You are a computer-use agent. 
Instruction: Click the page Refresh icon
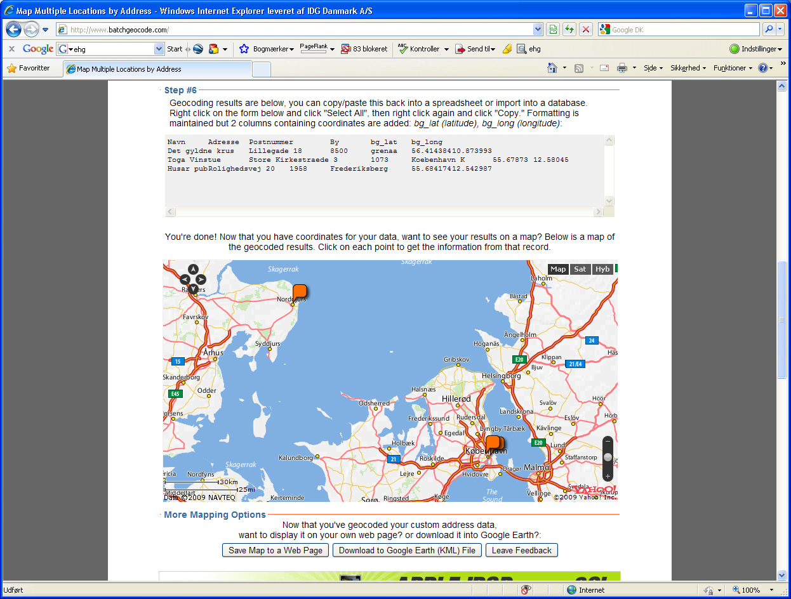(x=569, y=30)
